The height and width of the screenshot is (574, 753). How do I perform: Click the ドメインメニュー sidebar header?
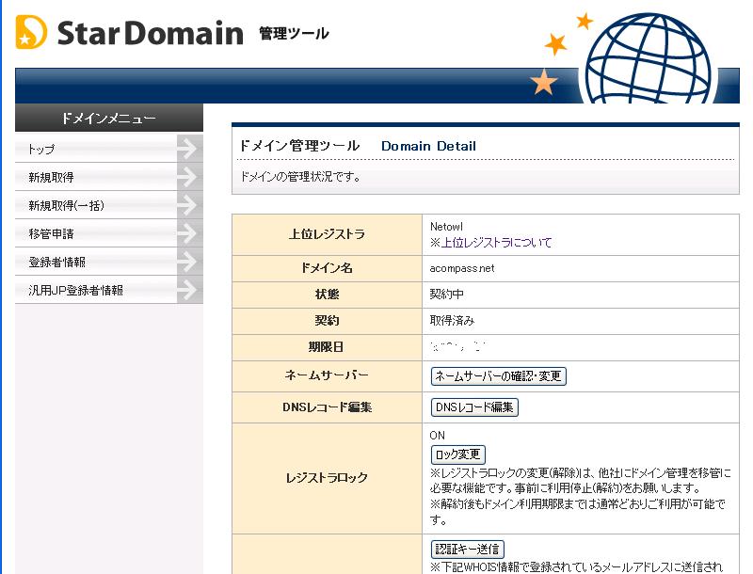pyautogui.click(x=109, y=119)
